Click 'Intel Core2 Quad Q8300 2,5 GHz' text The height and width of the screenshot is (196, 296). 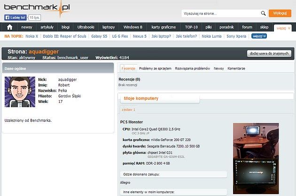pos(156,129)
